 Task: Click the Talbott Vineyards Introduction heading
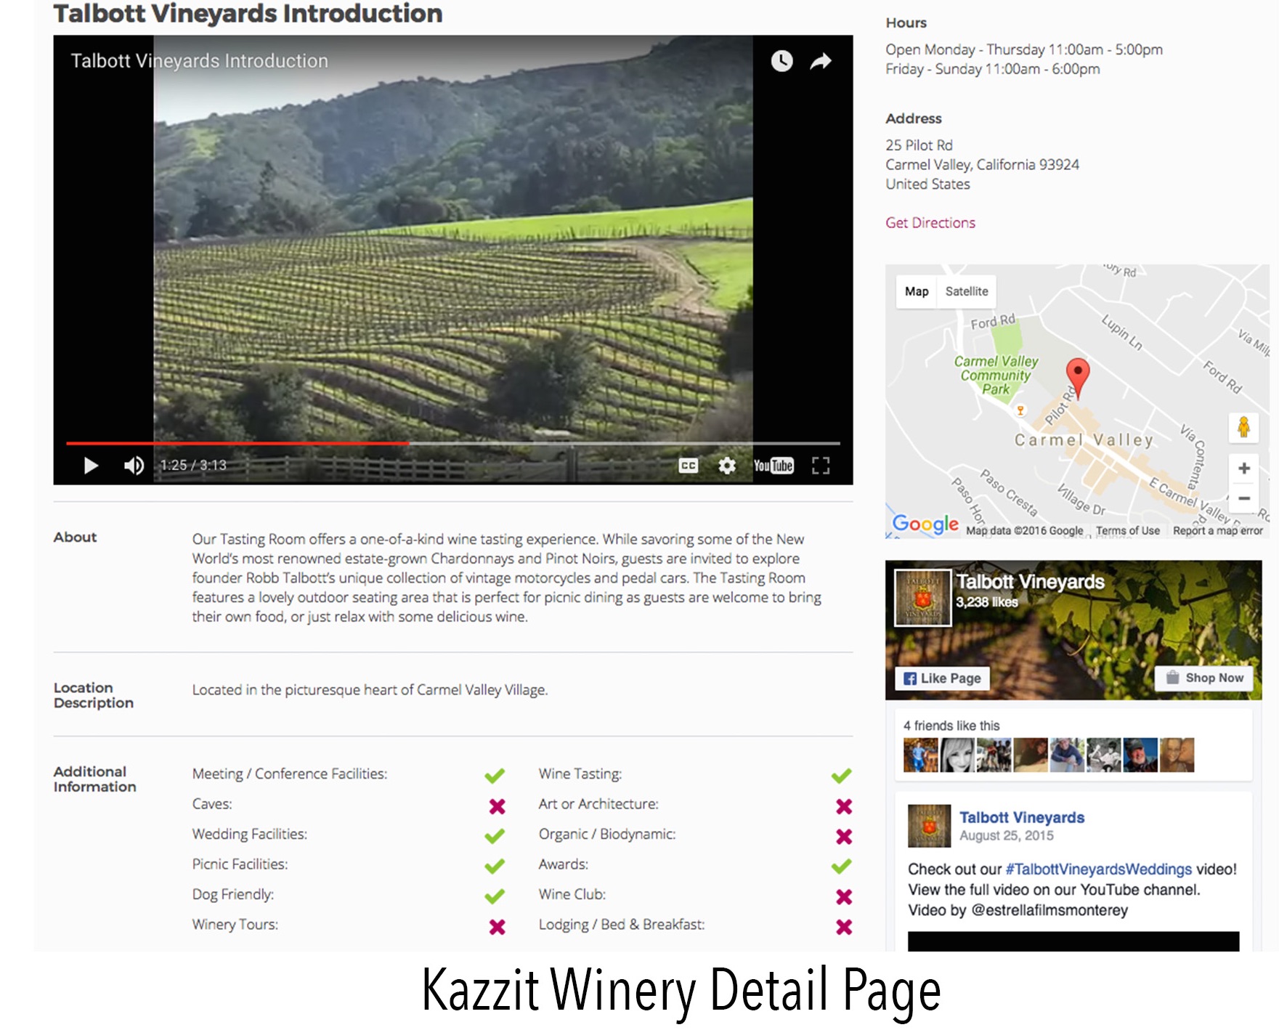click(248, 14)
